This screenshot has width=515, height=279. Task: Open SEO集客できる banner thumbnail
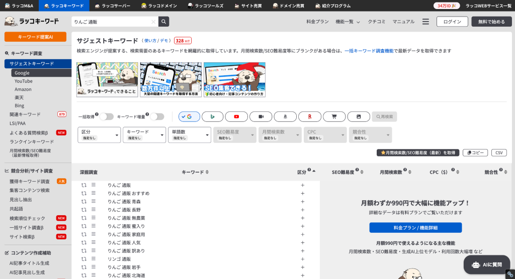(x=234, y=80)
